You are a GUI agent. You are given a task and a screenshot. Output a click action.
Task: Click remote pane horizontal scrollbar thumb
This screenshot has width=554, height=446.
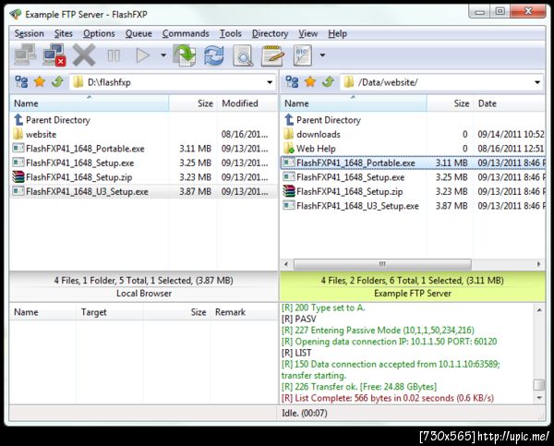coord(382,264)
